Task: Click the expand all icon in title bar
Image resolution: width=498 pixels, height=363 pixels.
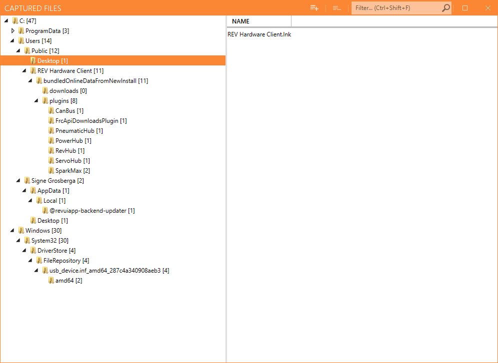Action: point(314,8)
